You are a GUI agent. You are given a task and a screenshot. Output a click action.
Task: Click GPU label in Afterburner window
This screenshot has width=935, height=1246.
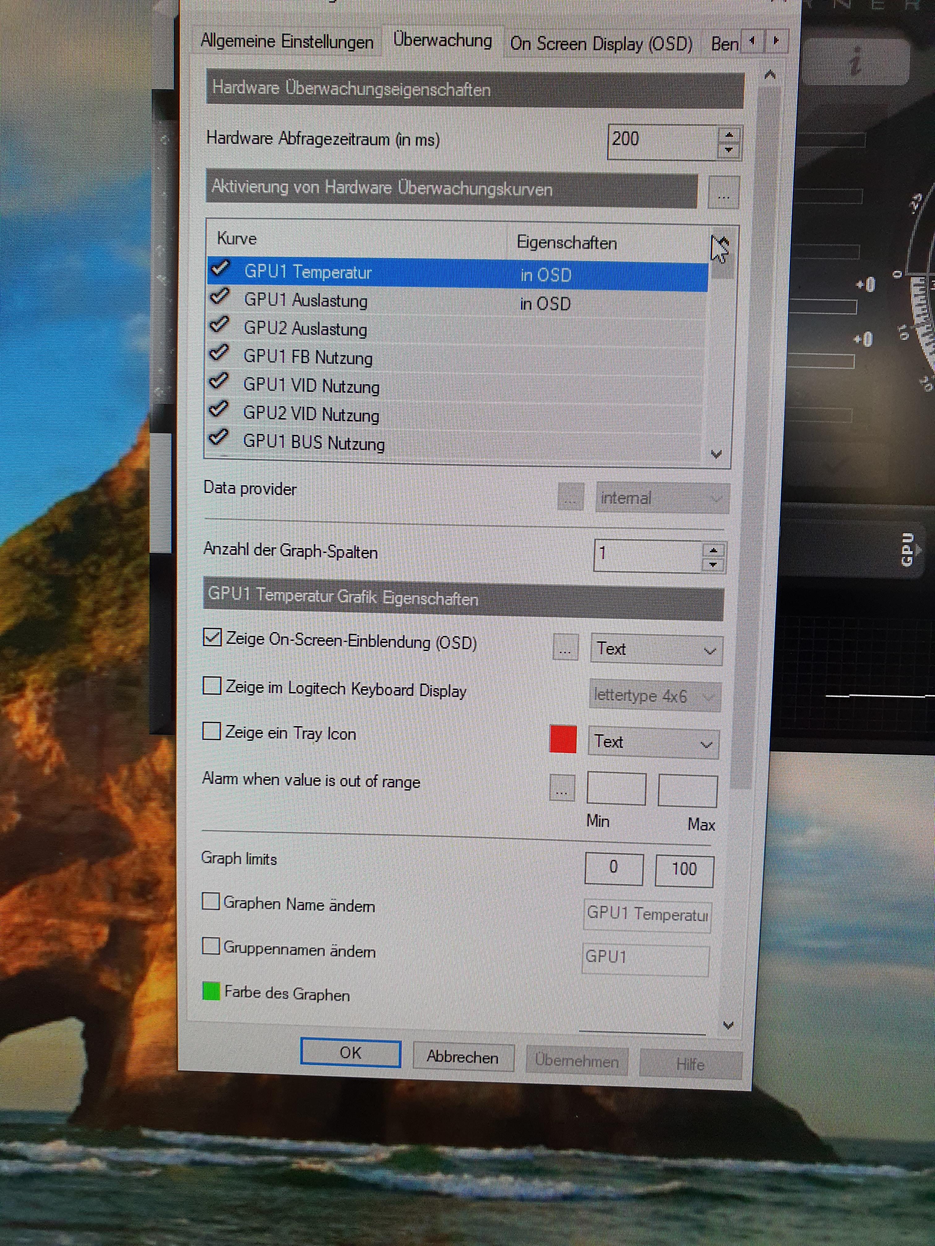(x=907, y=549)
